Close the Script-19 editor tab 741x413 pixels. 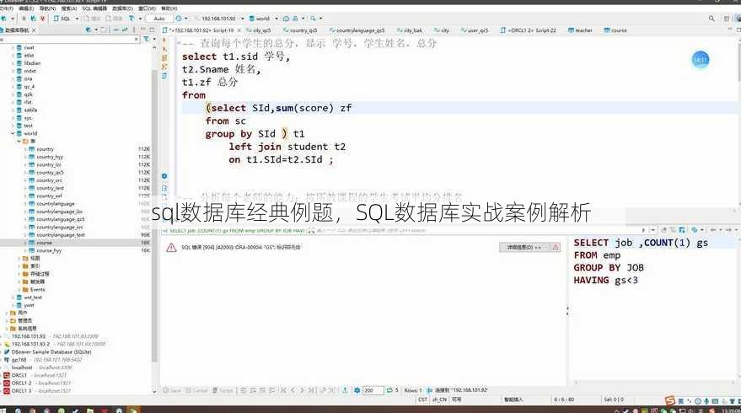click(239, 30)
